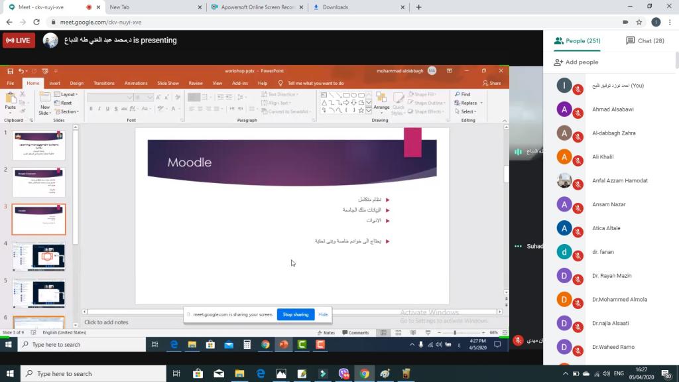Screen dimensions: 679x382
Task: Bookmark this page with the star icon
Action: (x=639, y=22)
